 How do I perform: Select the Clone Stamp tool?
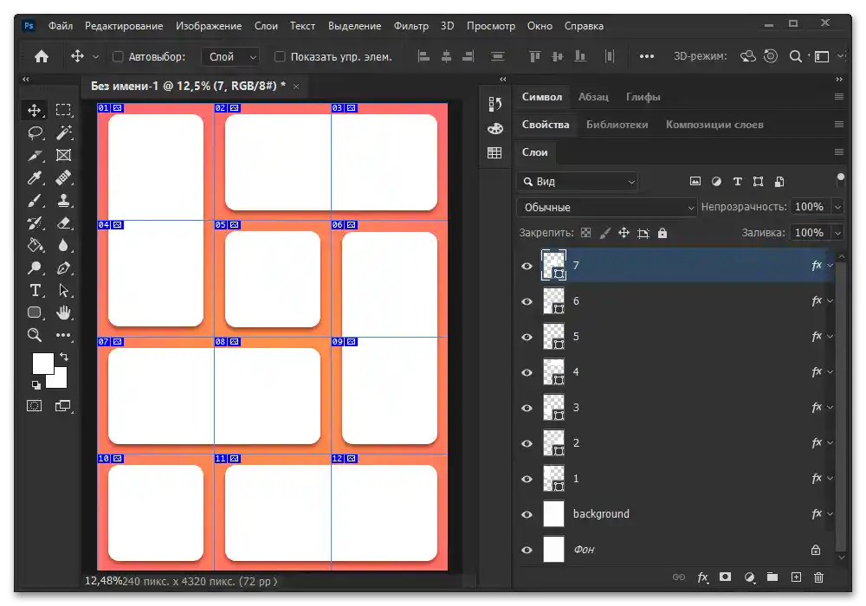pyautogui.click(x=63, y=200)
